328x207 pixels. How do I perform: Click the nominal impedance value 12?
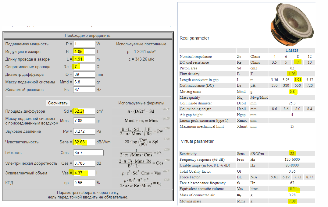click(310, 56)
